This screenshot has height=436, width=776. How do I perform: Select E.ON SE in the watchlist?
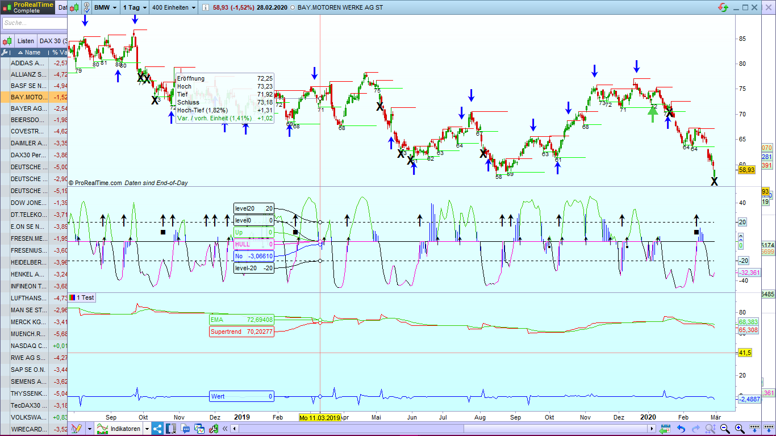tap(34, 227)
